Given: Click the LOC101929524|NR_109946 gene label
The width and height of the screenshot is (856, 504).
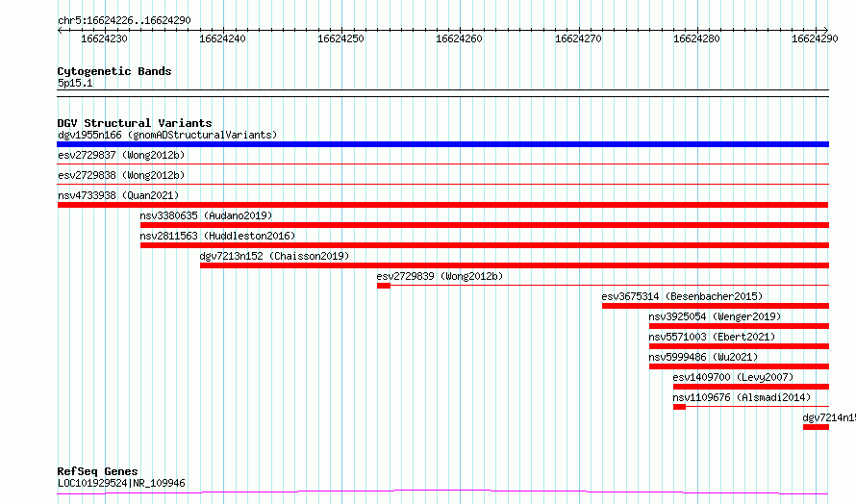Looking at the screenshot, I should click(121, 483).
